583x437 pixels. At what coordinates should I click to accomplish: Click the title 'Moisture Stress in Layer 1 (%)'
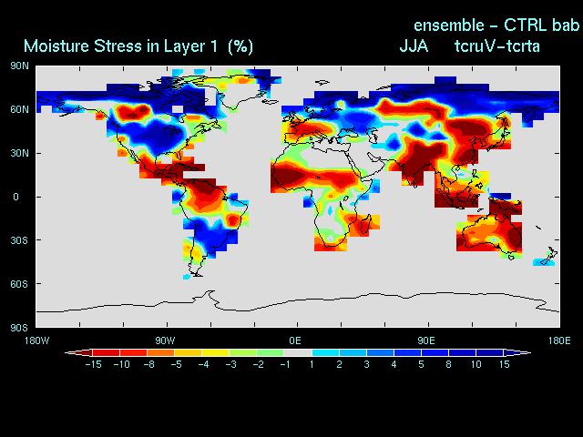pos(138,46)
